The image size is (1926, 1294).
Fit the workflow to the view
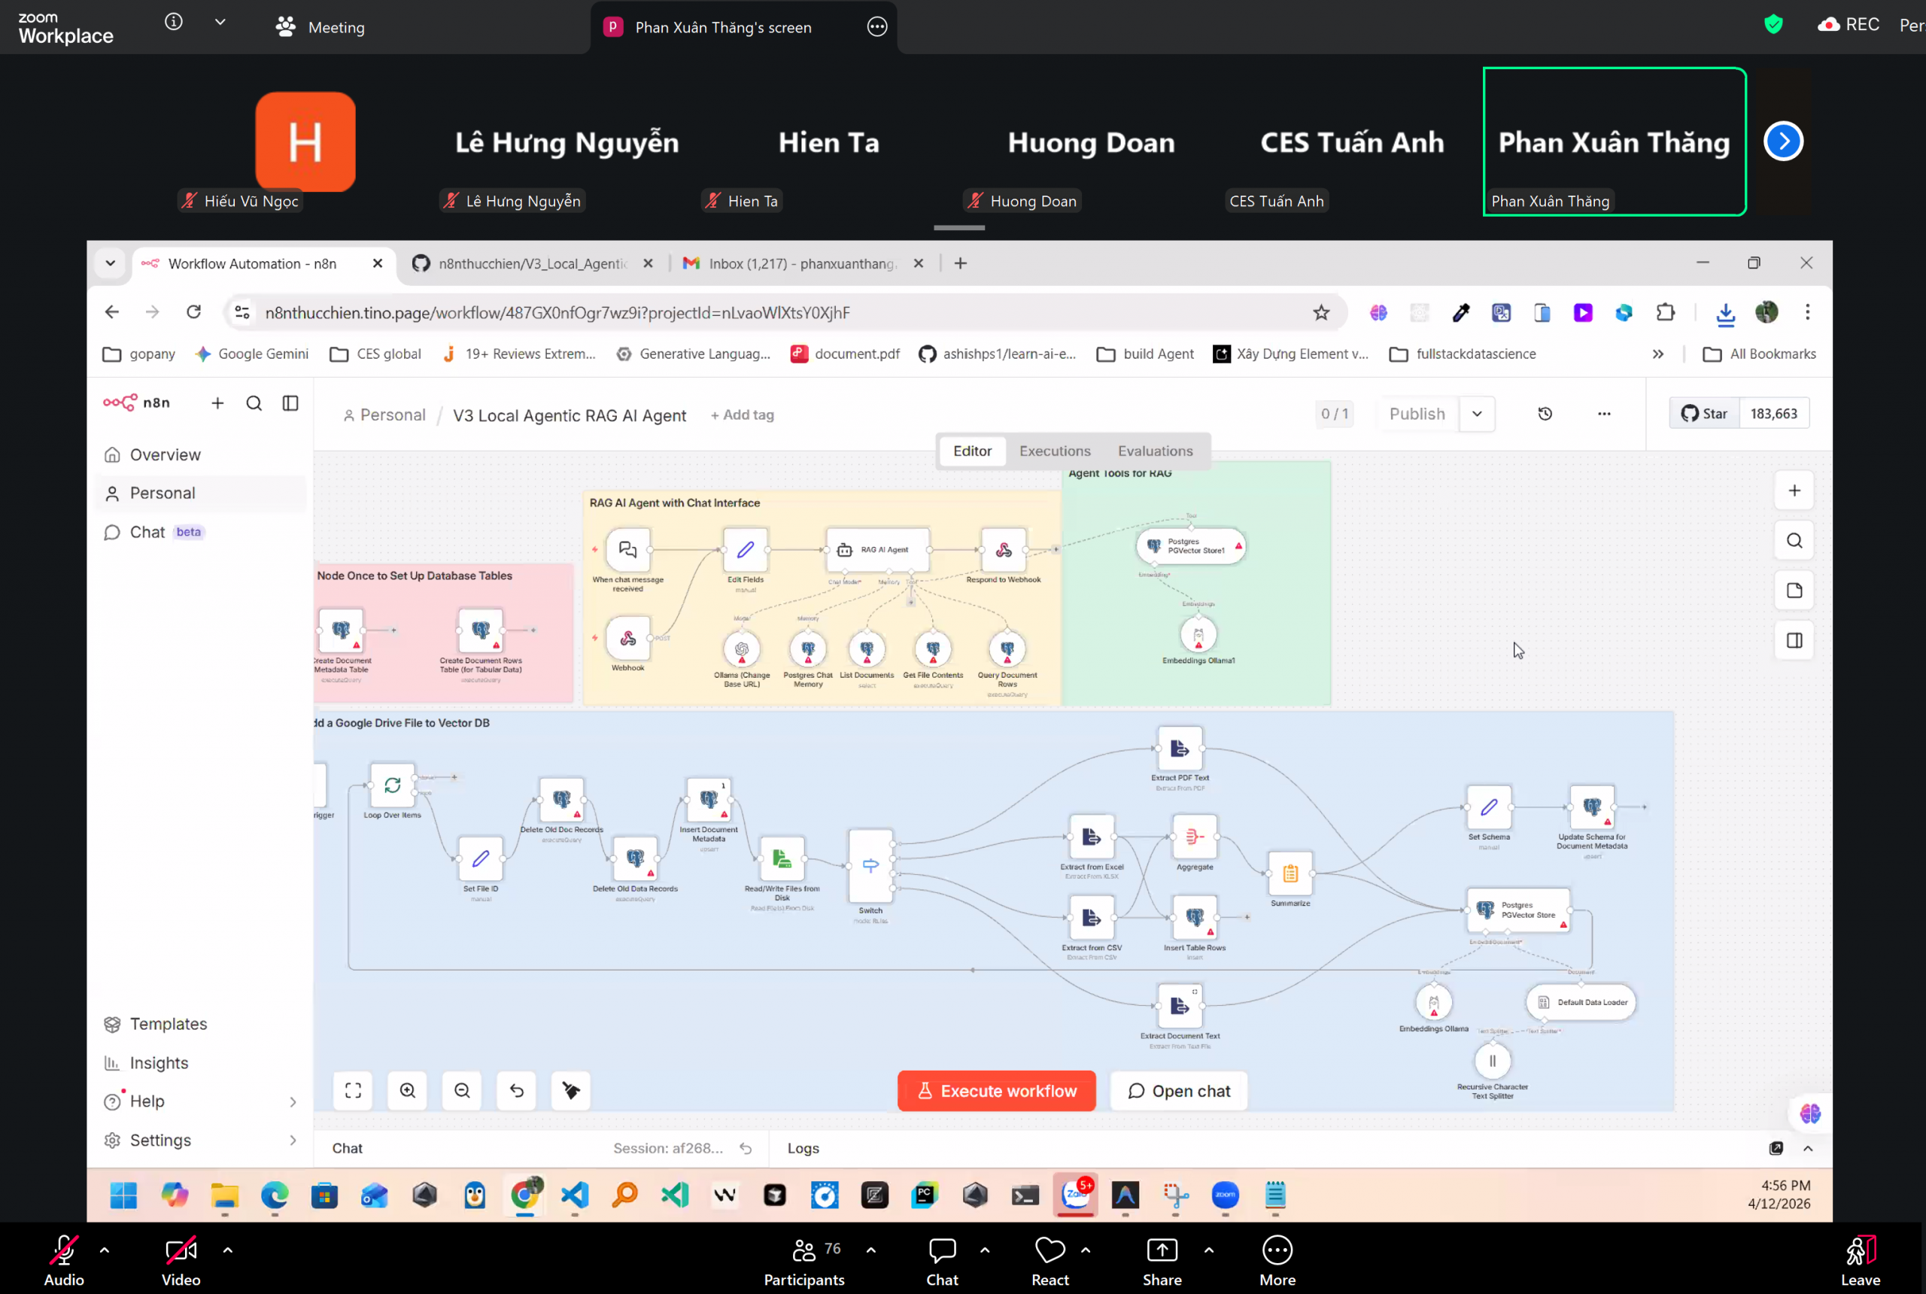point(352,1090)
